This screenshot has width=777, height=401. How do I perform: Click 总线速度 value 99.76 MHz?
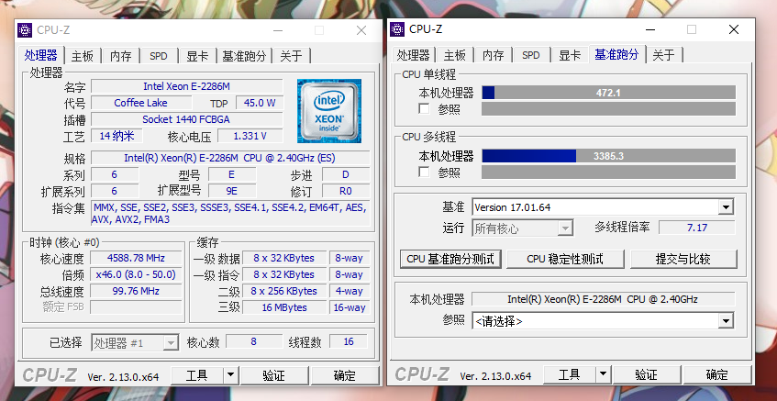click(x=136, y=291)
